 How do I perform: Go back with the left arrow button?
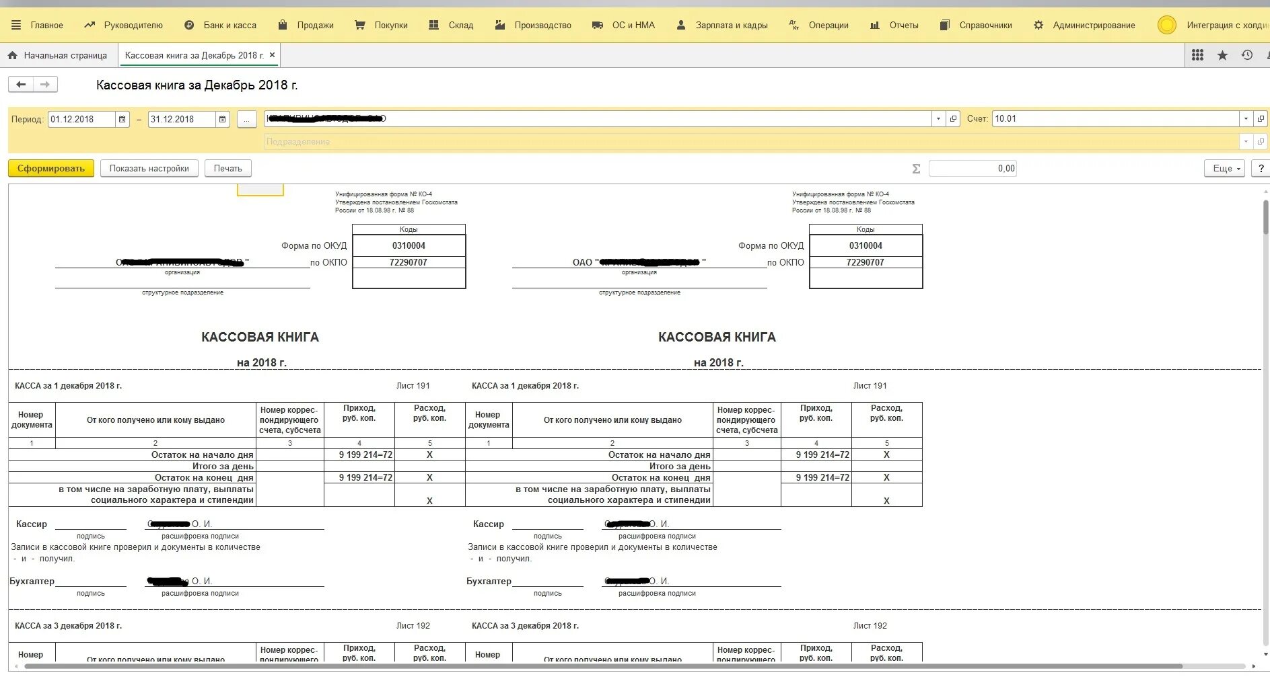21,84
